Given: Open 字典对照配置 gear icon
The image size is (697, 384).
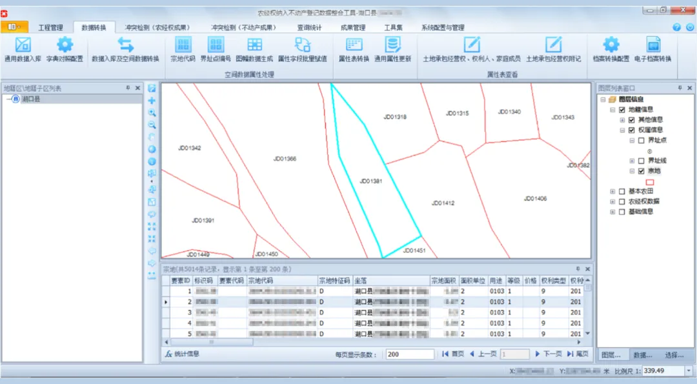Looking at the screenshot, I should pyautogui.click(x=65, y=45).
